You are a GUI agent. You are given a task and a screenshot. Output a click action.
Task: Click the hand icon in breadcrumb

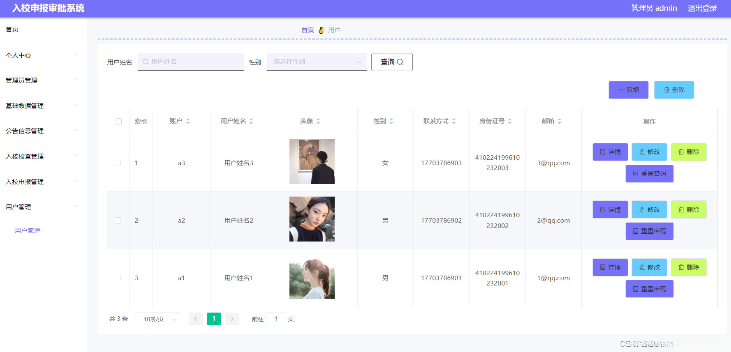321,30
